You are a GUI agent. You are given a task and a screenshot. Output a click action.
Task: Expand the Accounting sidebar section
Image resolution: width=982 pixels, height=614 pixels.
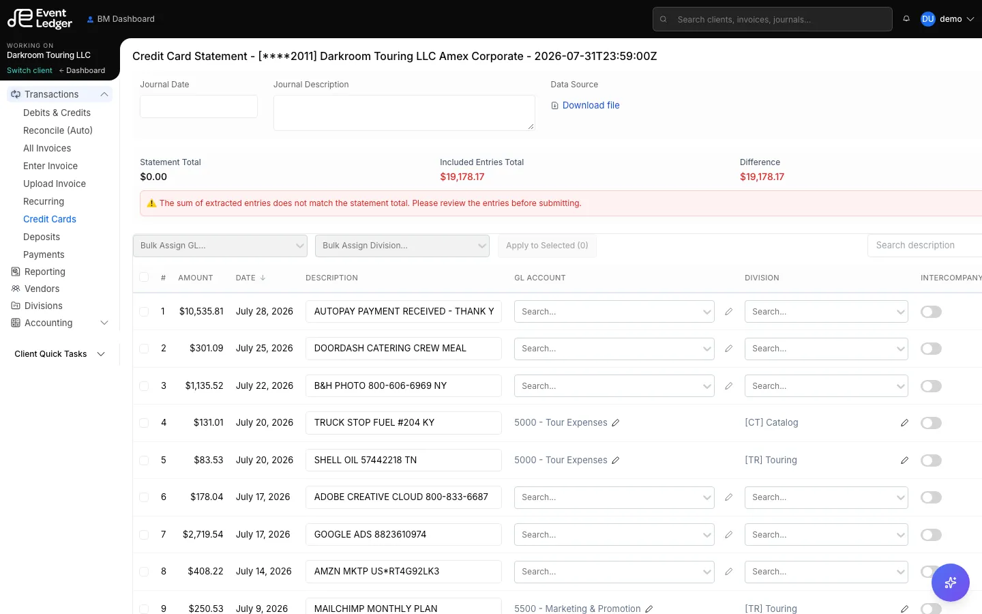pos(60,323)
